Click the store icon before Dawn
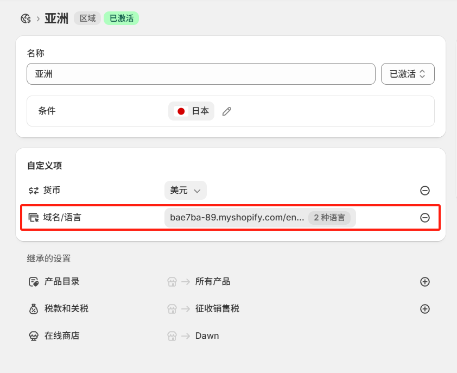This screenshot has height=373, width=457. 172,336
